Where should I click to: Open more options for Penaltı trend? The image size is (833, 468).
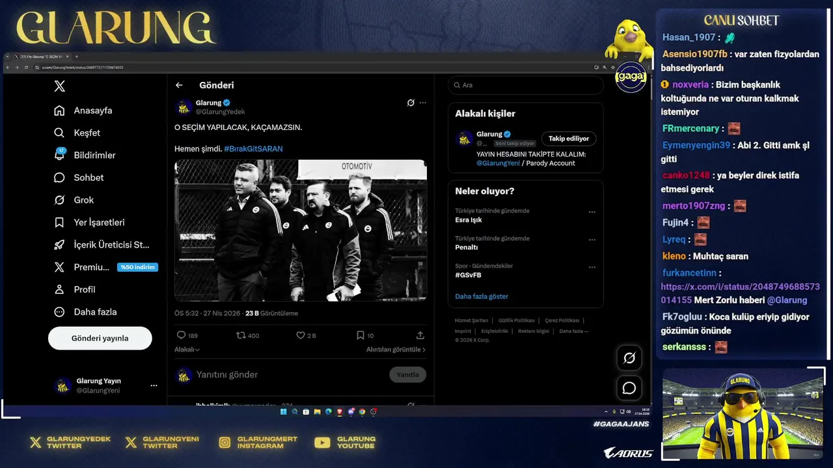point(592,240)
